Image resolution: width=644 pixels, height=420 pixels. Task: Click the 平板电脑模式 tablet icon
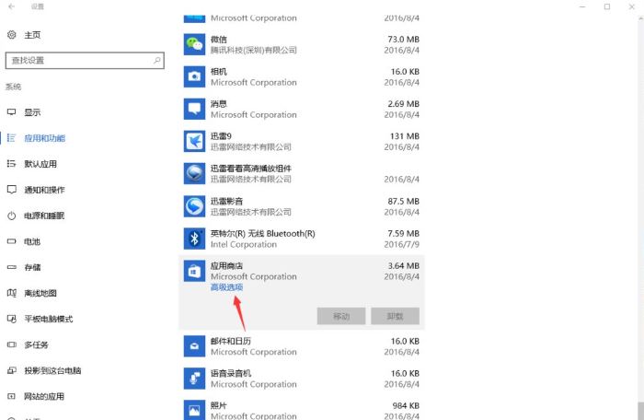(11, 319)
